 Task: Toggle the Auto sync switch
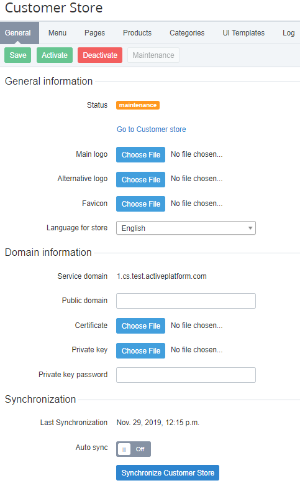(134, 449)
